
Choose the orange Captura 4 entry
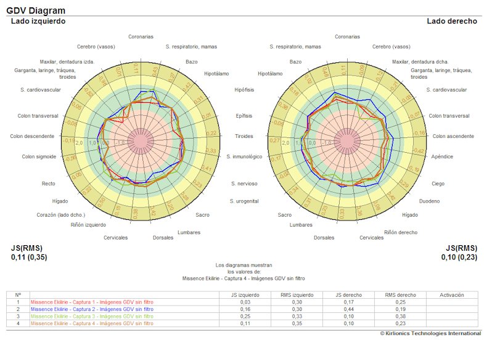click(92, 323)
